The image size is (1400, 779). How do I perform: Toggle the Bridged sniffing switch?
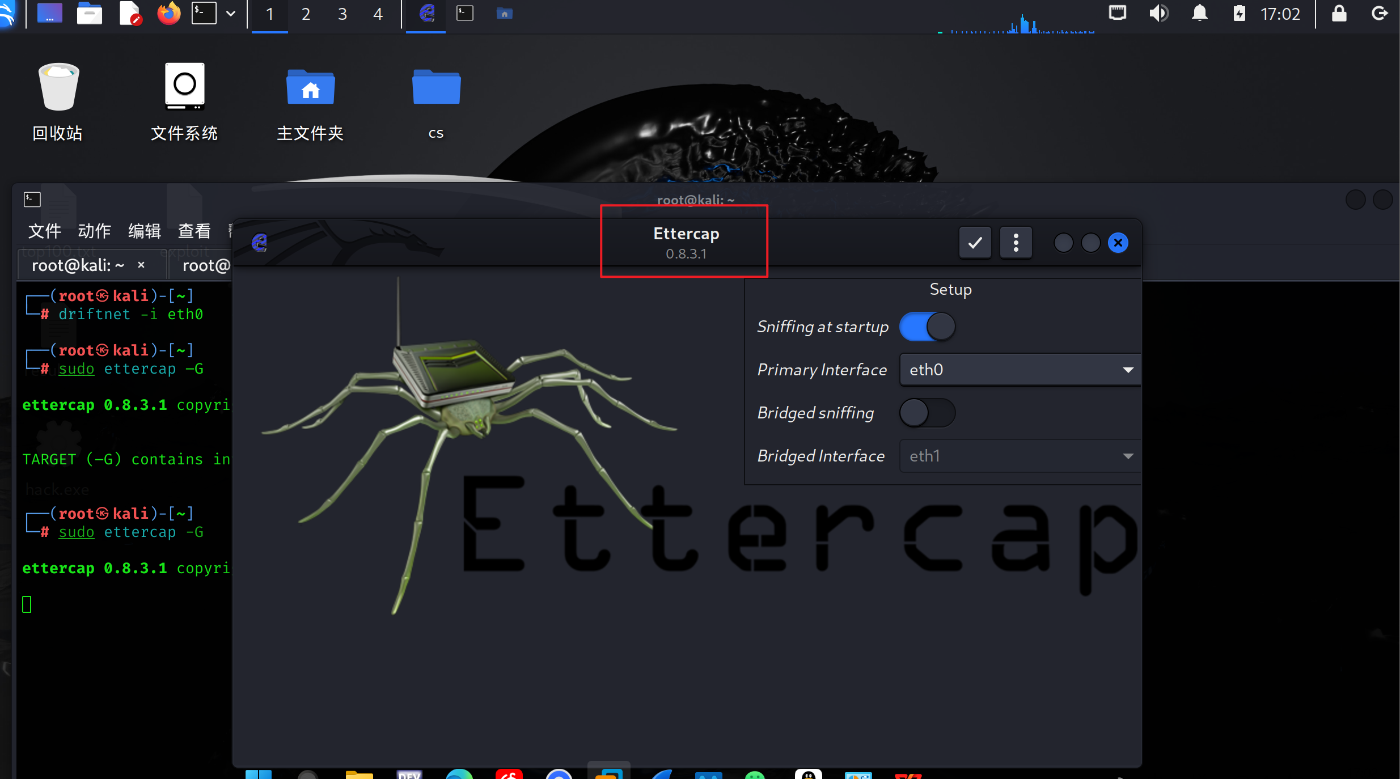(x=927, y=413)
